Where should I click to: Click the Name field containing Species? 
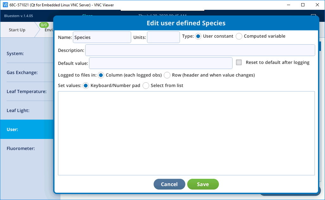pos(102,37)
